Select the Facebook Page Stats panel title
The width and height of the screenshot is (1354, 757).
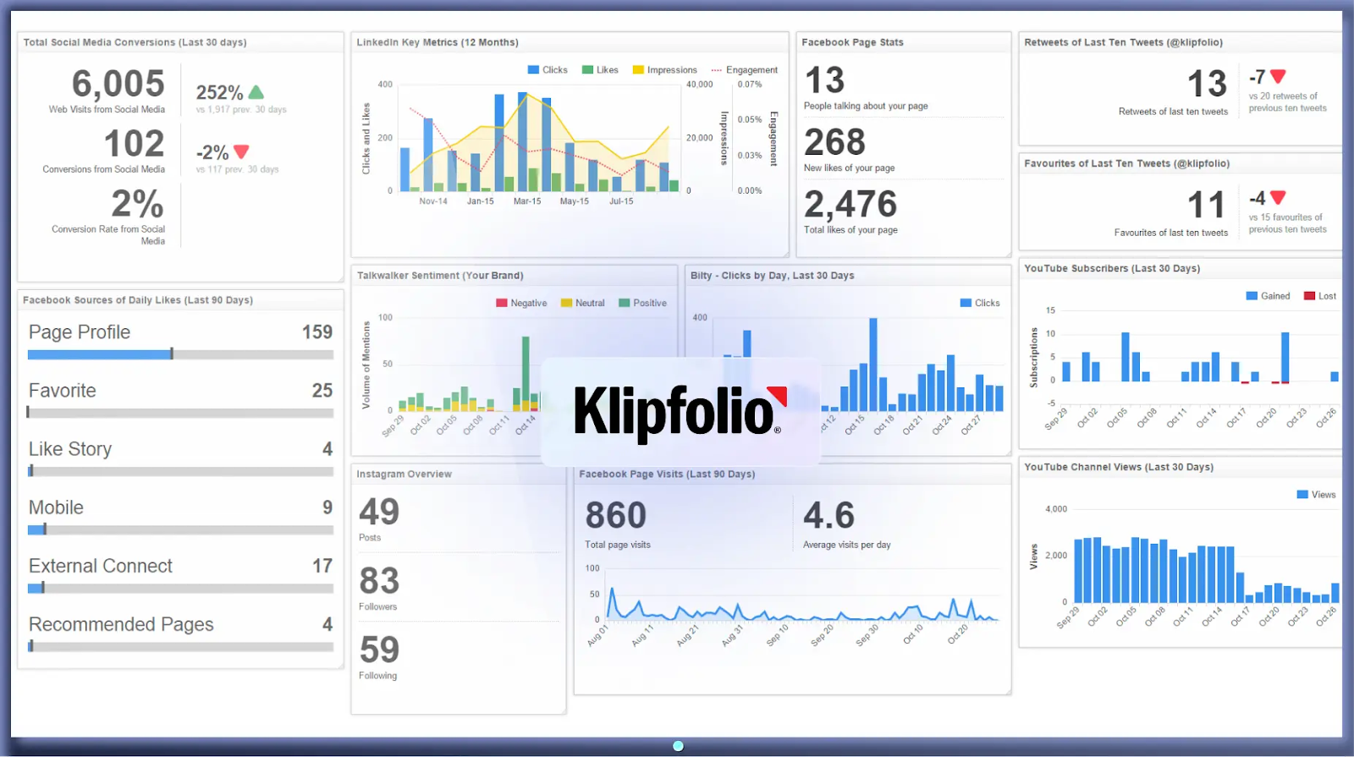(852, 42)
